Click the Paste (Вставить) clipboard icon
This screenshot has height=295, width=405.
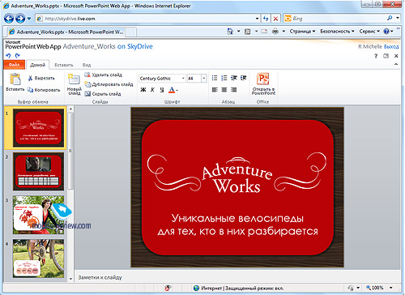[15, 79]
